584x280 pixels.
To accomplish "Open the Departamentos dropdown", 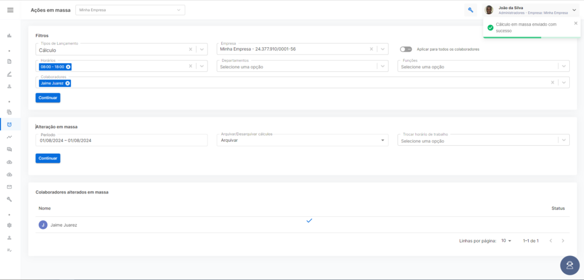I will pos(302,66).
